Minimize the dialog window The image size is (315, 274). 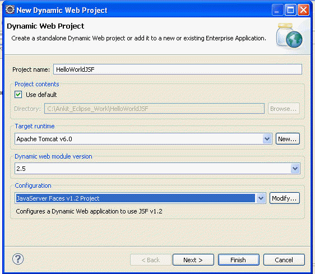[x=277, y=10]
